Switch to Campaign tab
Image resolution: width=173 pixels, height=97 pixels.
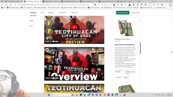click(x=33, y=13)
